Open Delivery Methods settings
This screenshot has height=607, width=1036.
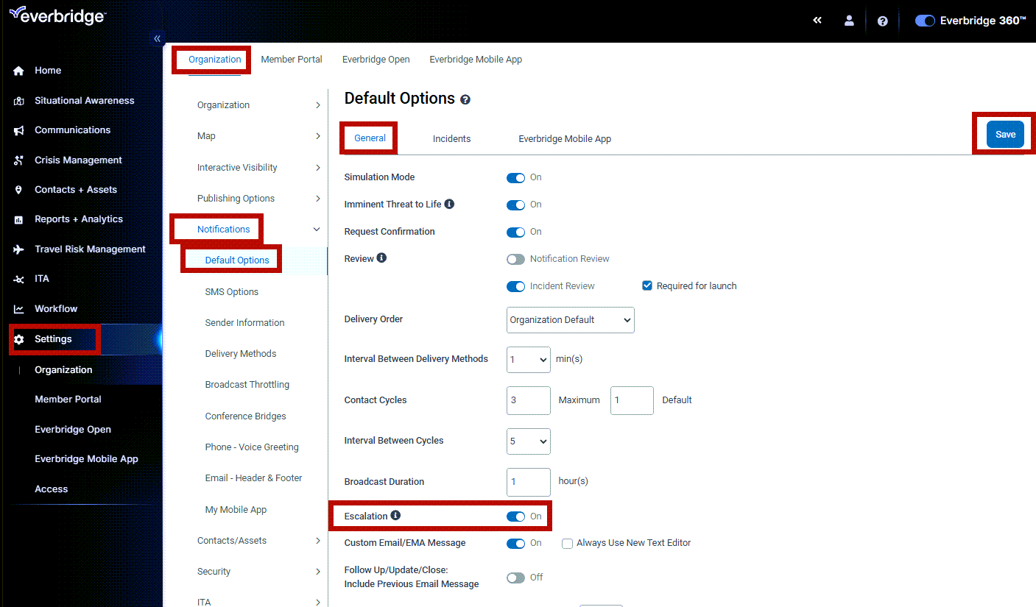(x=241, y=354)
